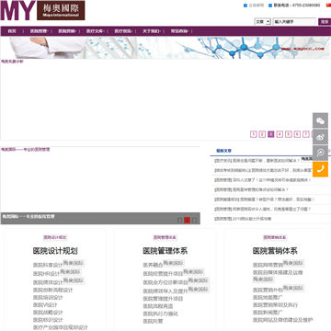The image size is (331, 331).
Task: Select banner slide number 4
Action: pos(280,134)
